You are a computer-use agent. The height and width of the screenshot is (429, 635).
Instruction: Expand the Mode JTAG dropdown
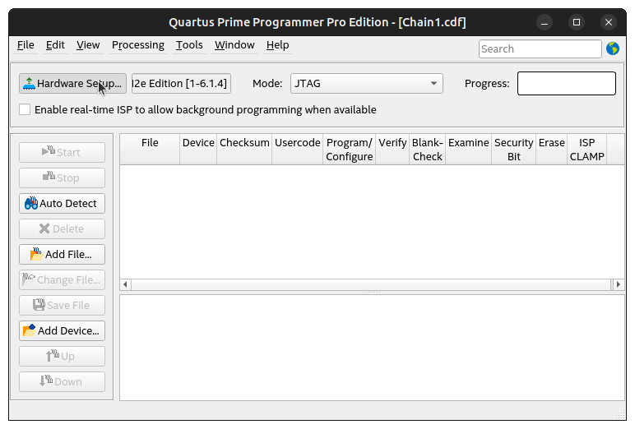[366, 83]
